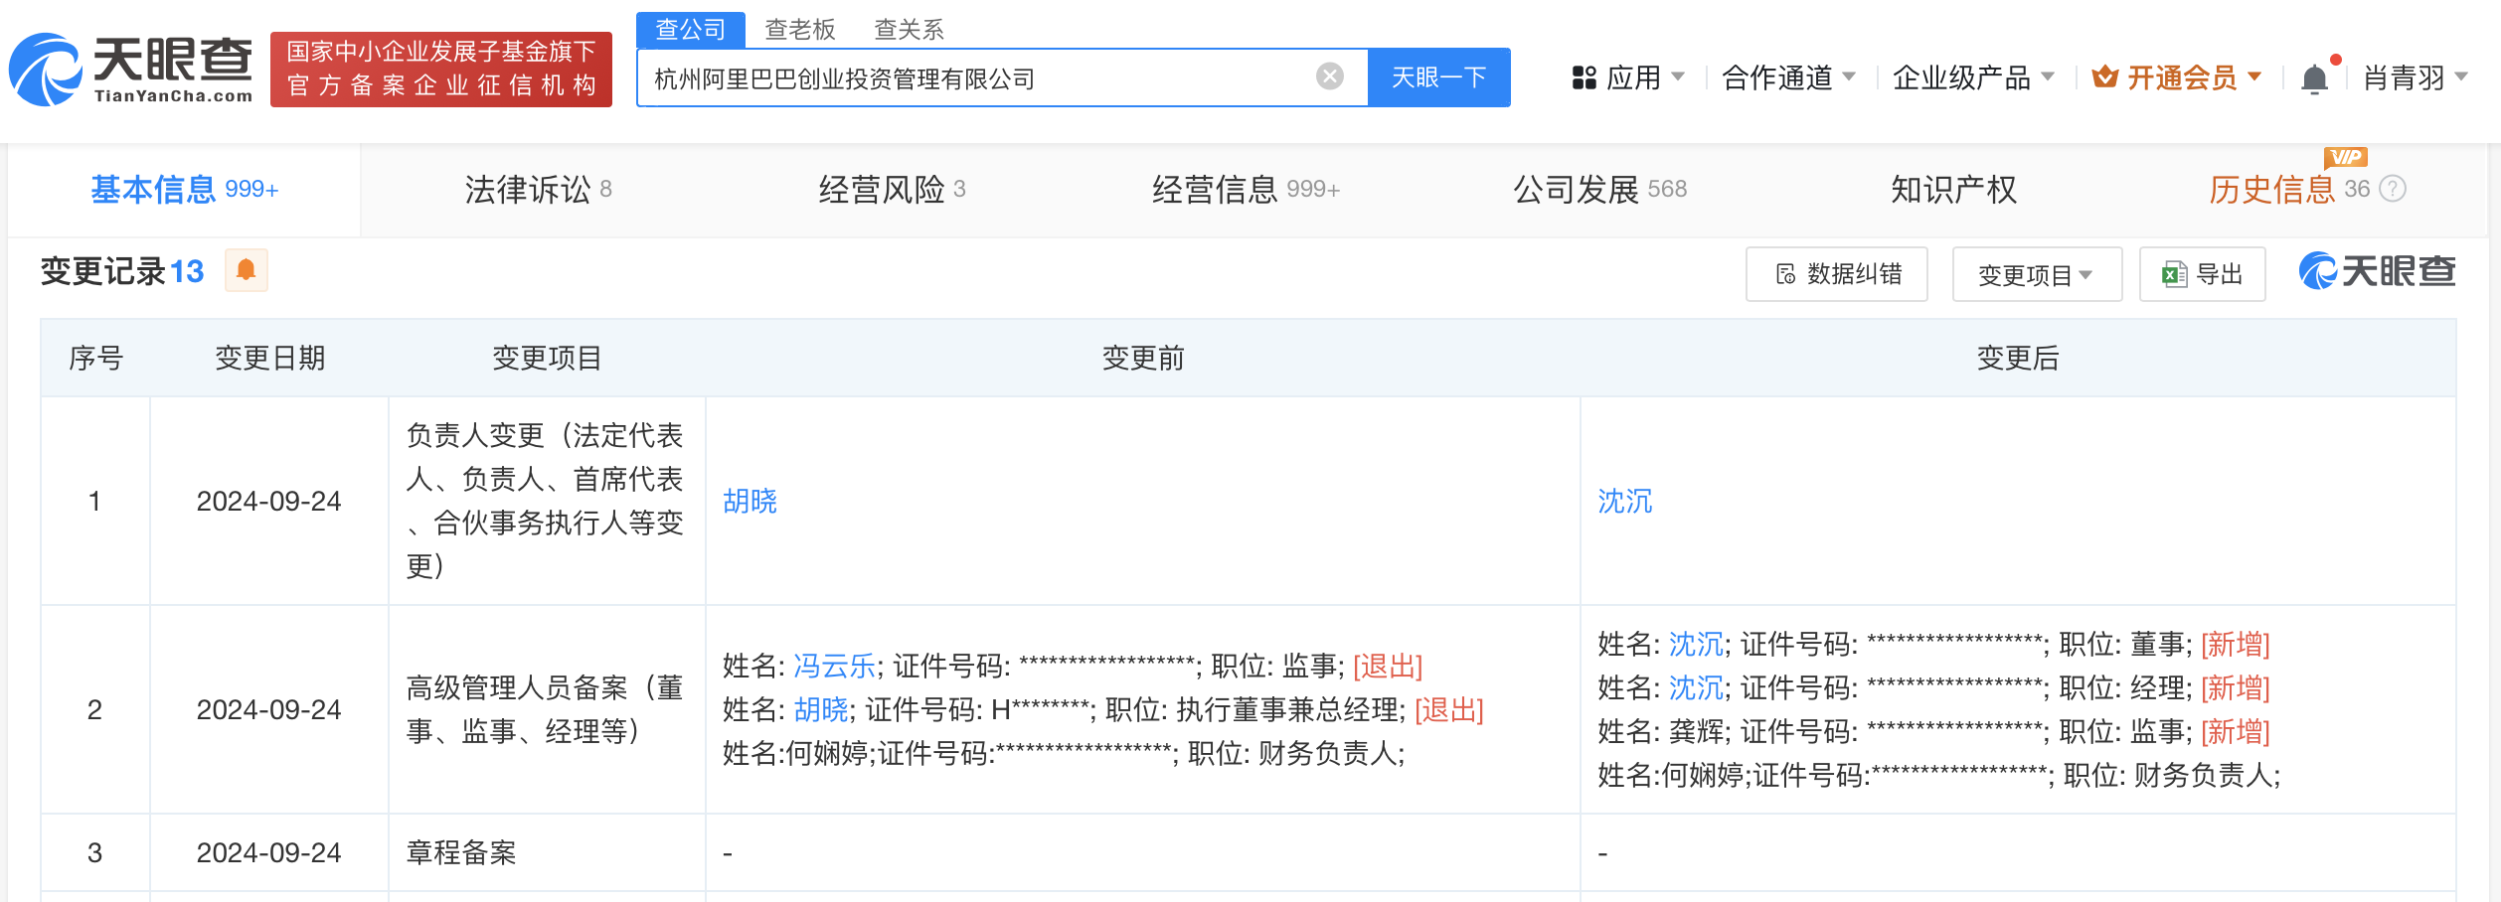Click 龚辉 supervisor entry in 变更后
Image resolution: width=2501 pixels, height=902 pixels.
point(1933,731)
